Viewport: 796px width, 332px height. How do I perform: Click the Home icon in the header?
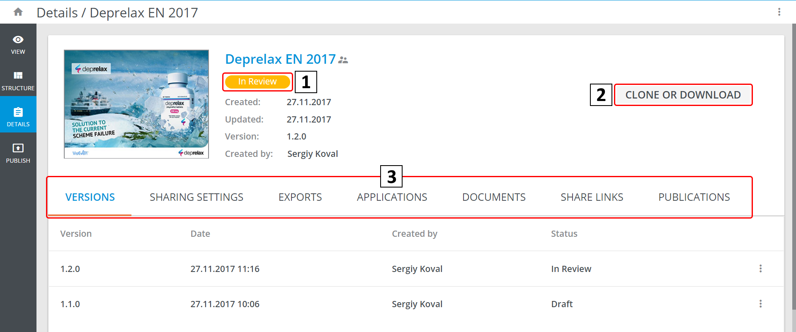[18, 12]
